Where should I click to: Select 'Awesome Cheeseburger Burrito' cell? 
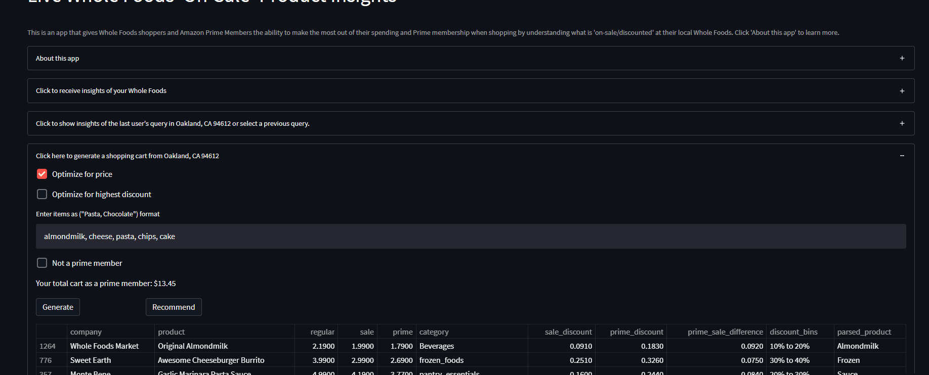[224, 360]
